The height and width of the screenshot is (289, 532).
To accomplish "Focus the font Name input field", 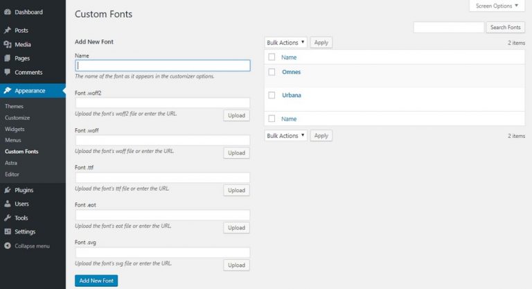I will point(162,66).
